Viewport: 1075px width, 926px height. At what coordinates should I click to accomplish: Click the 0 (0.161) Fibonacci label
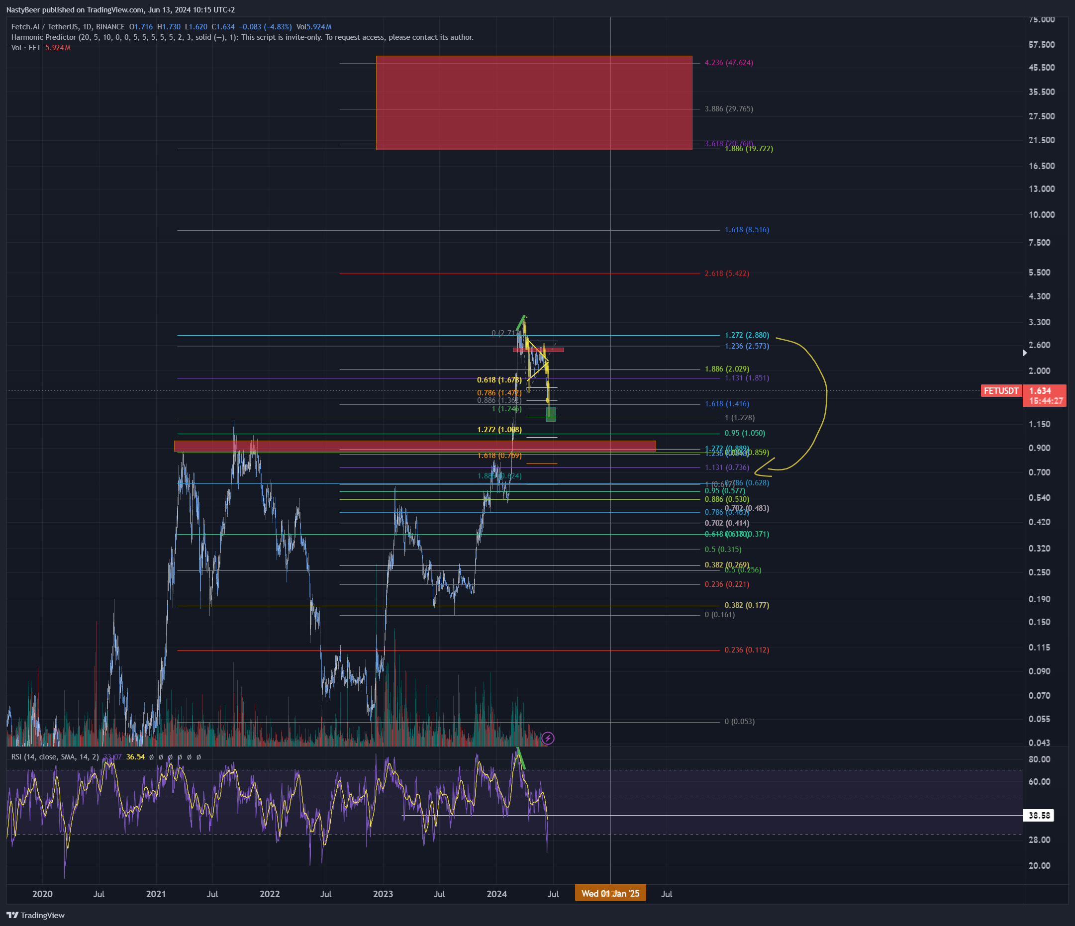click(719, 615)
